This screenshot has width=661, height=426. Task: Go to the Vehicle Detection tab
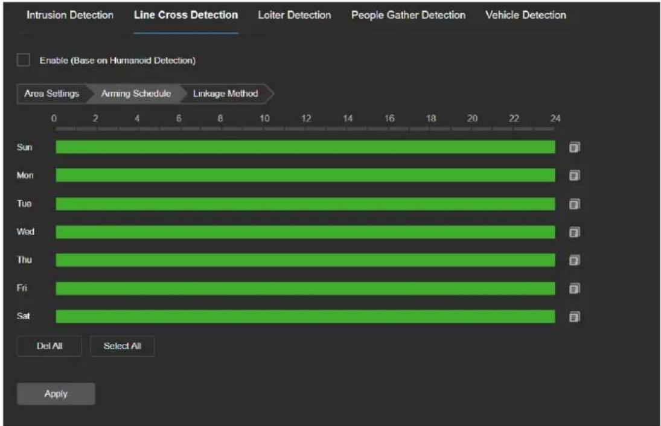(526, 15)
